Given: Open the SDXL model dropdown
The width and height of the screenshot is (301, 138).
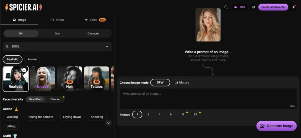Looking at the screenshot, I should [x=57, y=47].
